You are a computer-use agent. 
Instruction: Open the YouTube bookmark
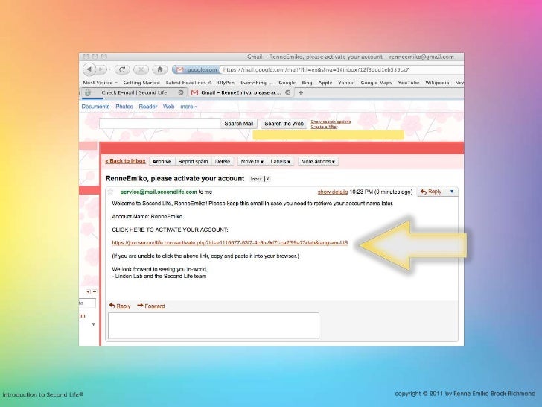(x=409, y=83)
